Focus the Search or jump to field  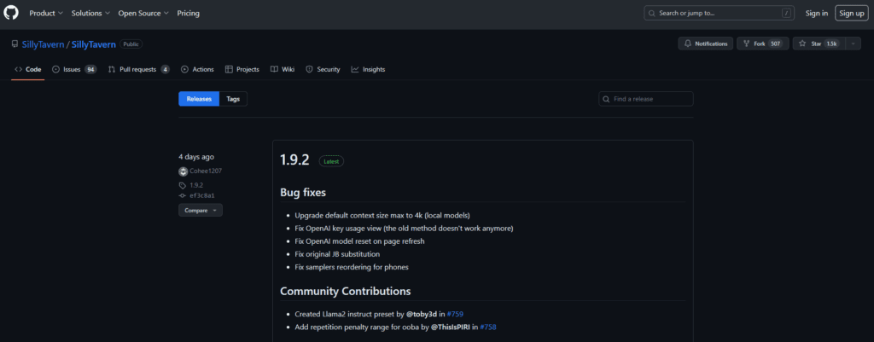(719, 13)
